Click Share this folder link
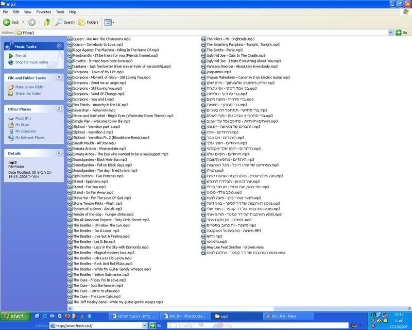Screen dimensions: 412x330 [x=28, y=93]
